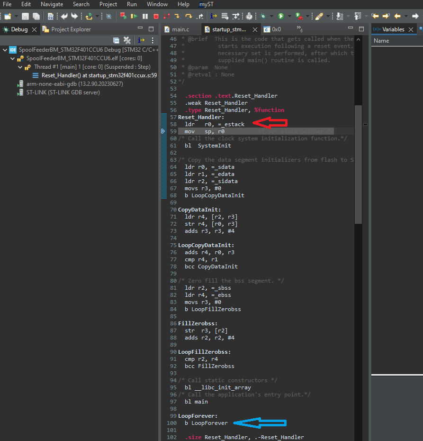423x441 pixels.
Task: Toggle Skip All Breakpoints icon
Action: (x=108, y=16)
